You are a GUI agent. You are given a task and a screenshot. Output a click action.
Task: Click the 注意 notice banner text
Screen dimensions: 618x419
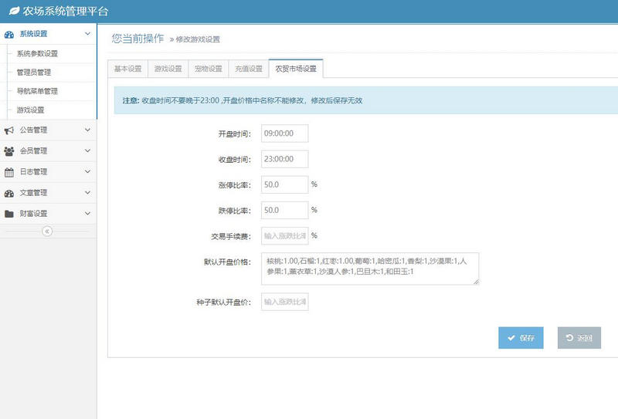tap(243, 100)
